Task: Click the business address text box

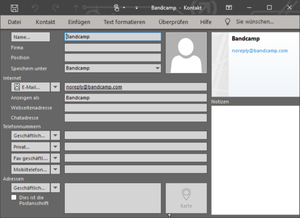Action: point(113,198)
